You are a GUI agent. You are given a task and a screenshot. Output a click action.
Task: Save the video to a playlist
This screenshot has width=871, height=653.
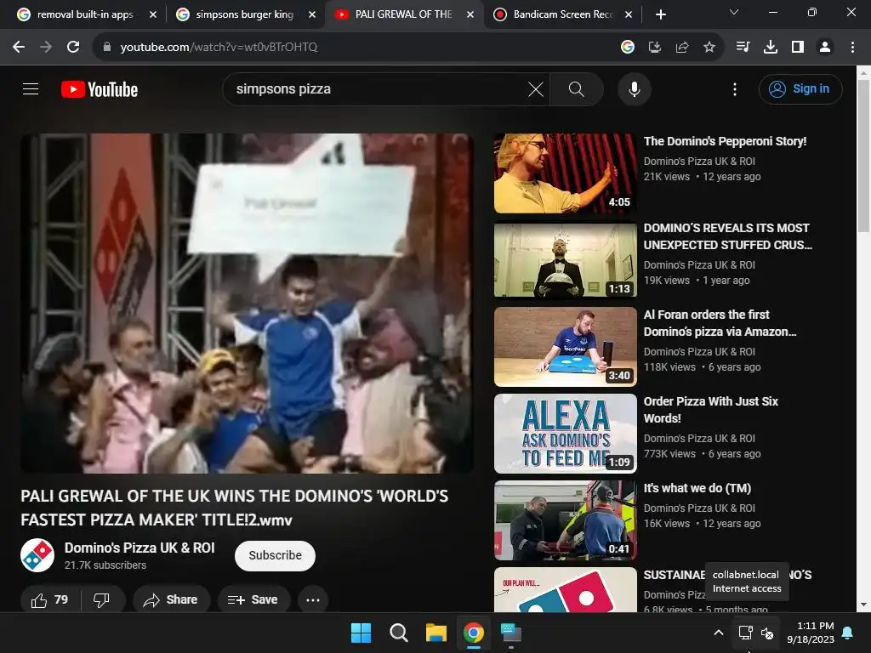[253, 599]
